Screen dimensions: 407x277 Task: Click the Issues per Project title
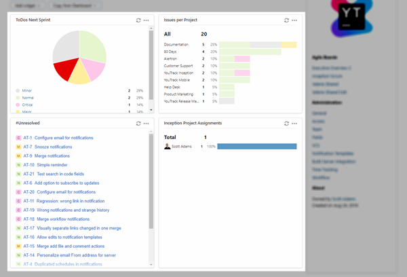pyautogui.click(x=180, y=20)
